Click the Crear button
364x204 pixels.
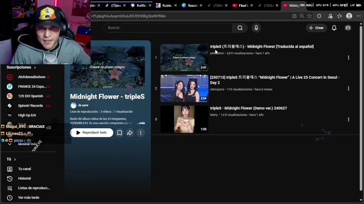[316, 28]
